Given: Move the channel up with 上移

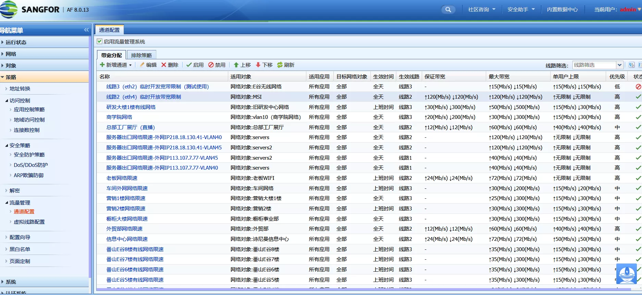Looking at the screenshot, I should click(242, 65).
